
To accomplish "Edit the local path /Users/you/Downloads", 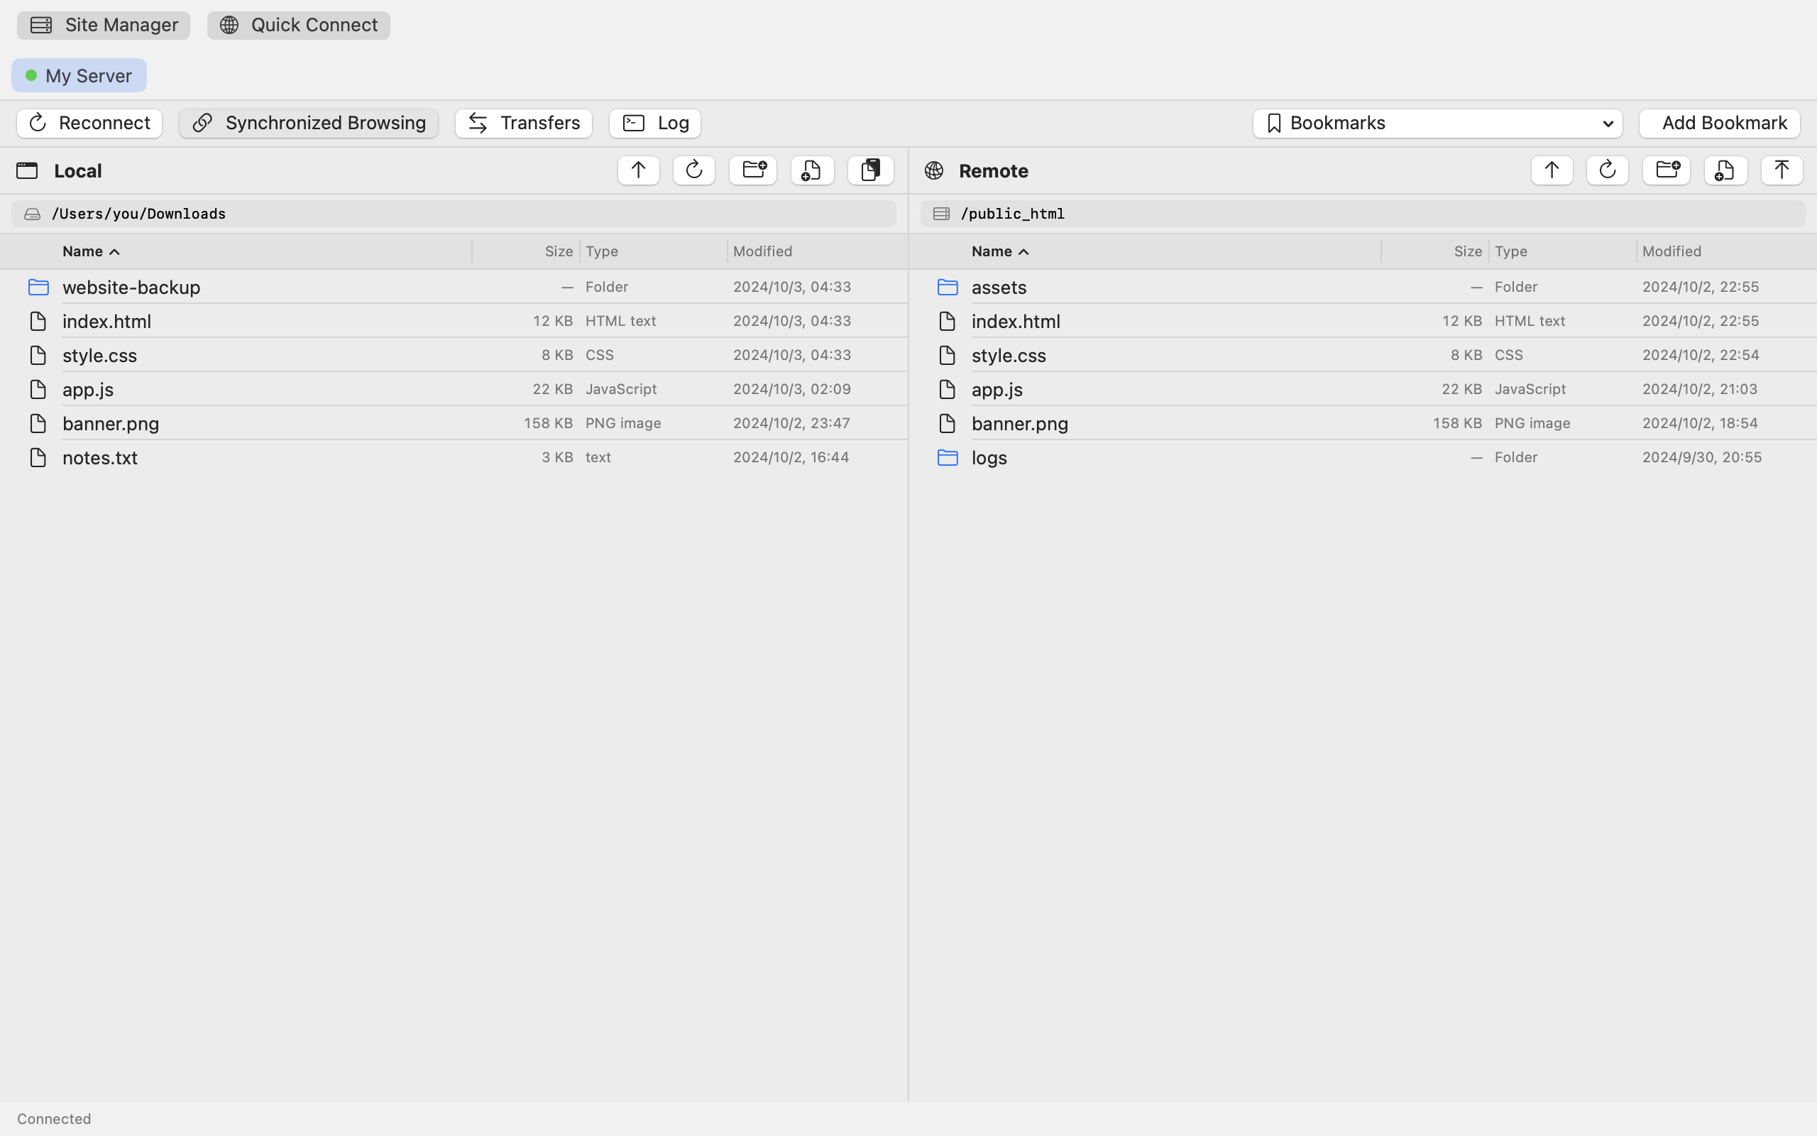I will tap(454, 214).
